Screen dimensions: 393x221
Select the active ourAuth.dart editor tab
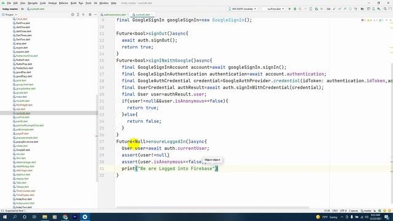click(x=143, y=15)
